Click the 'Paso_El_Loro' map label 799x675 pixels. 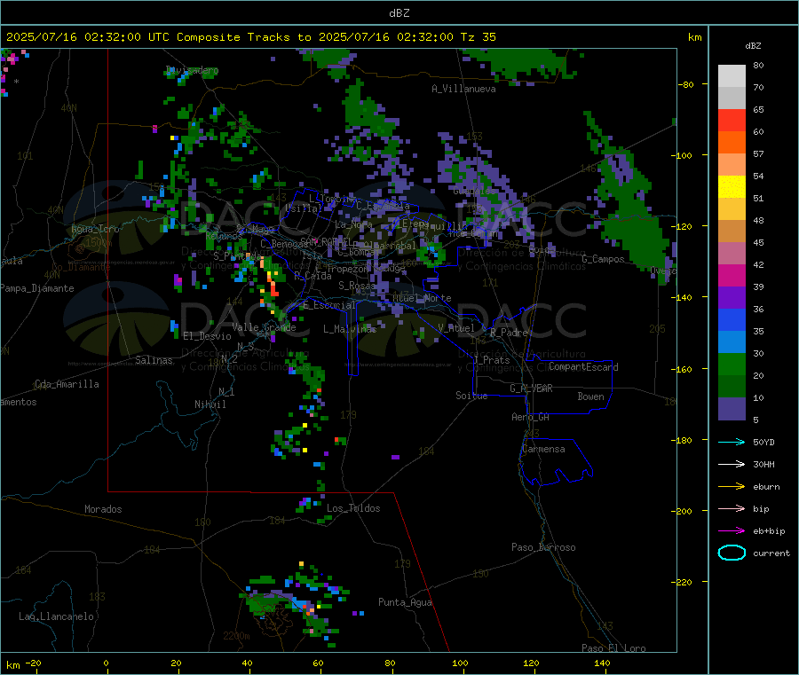(614, 648)
